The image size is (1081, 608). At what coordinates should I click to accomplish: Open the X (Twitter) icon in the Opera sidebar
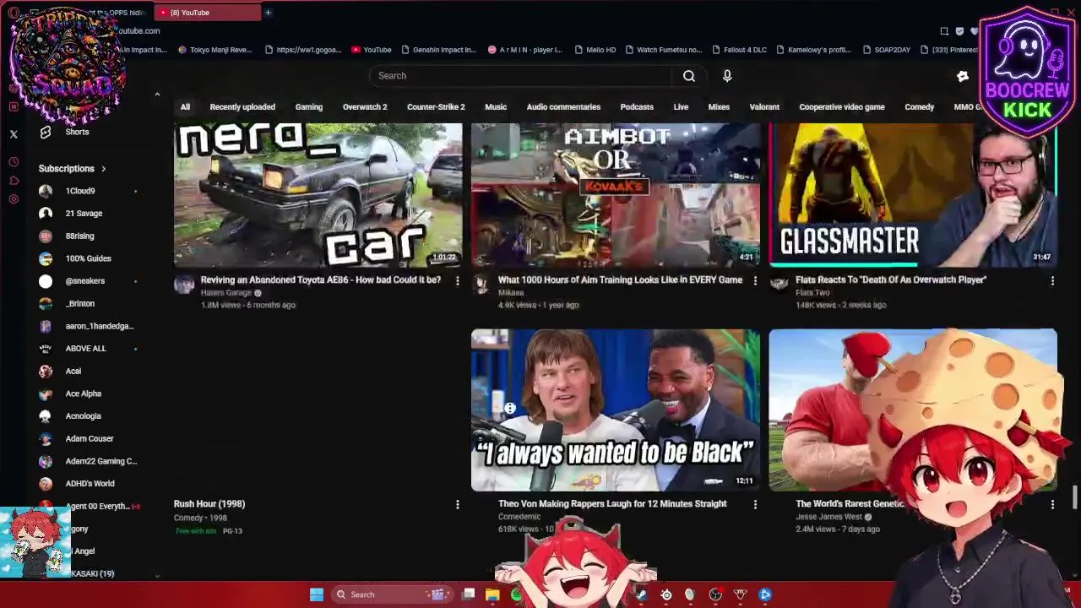pos(14,134)
